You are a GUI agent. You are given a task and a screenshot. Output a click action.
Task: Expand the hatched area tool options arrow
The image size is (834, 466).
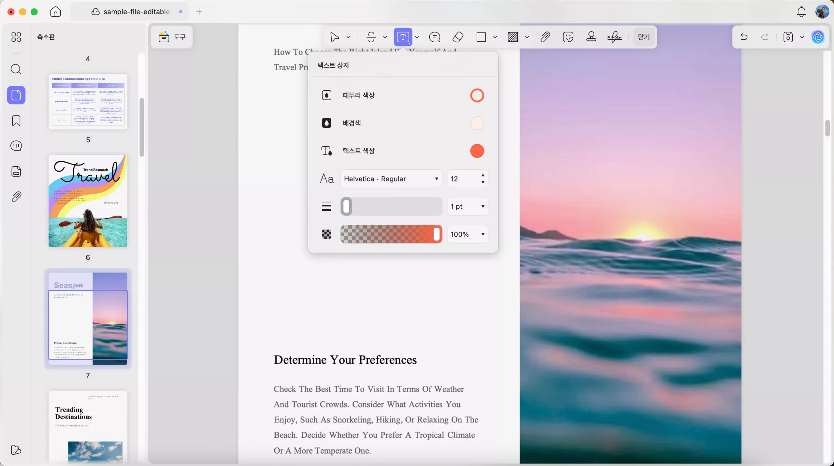point(527,37)
